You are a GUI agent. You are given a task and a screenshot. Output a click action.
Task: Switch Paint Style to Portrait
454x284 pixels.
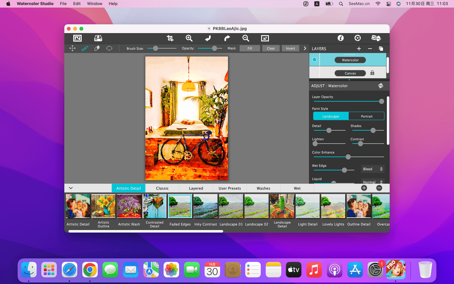[x=366, y=116]
